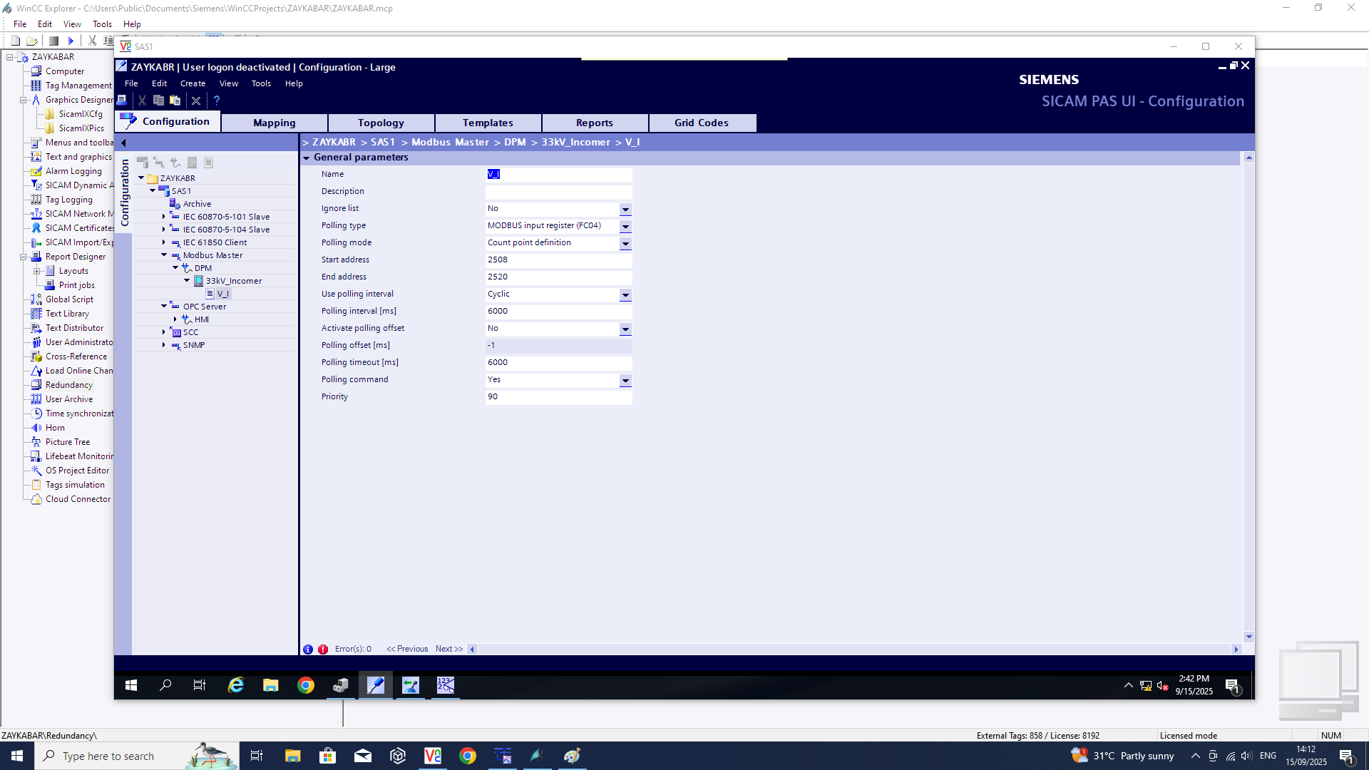This screenshot has height=770, width=1369.
Task: Click the red error indicator icon
Action: coord(323,650)
